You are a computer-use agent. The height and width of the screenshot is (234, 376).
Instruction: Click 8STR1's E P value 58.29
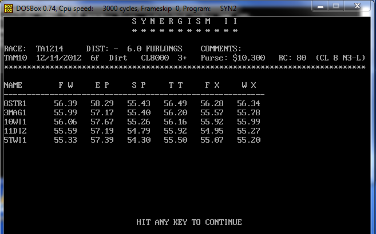[102, 103]
